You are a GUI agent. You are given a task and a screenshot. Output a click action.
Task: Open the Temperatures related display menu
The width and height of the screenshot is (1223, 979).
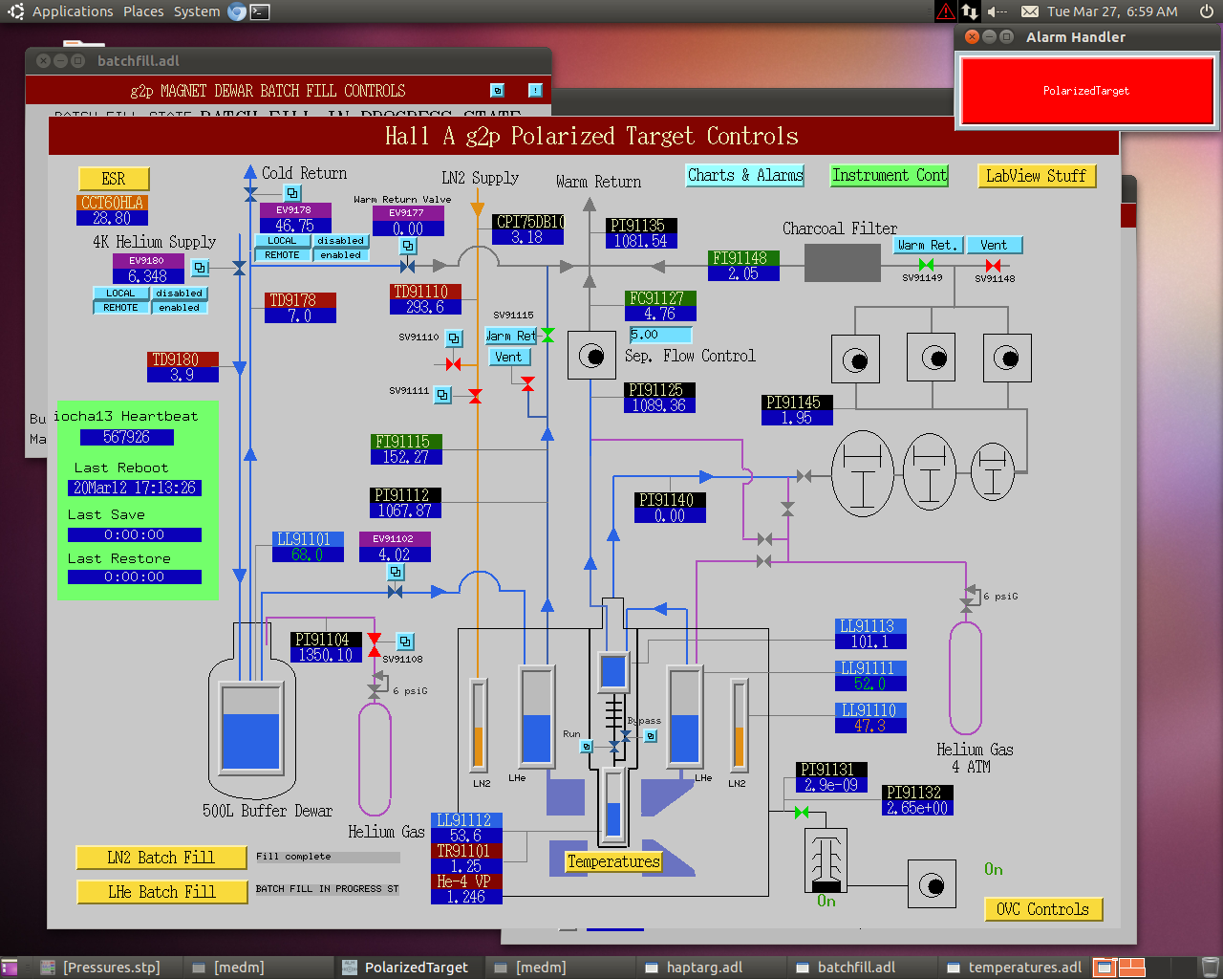(x=613, y=861)
